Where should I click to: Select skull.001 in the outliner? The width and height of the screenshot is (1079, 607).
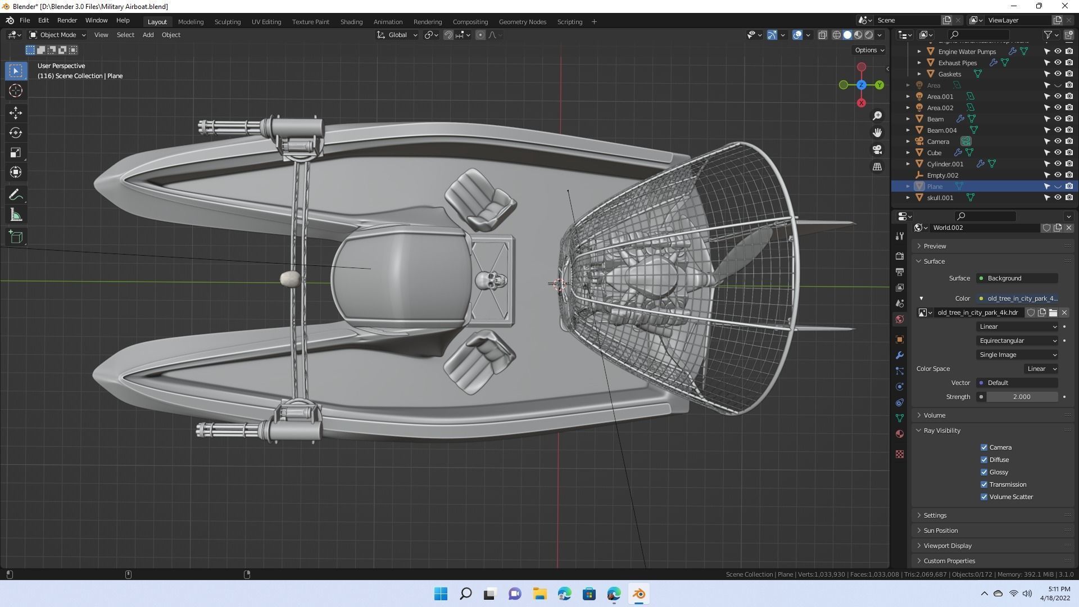(x=940, y=197)
